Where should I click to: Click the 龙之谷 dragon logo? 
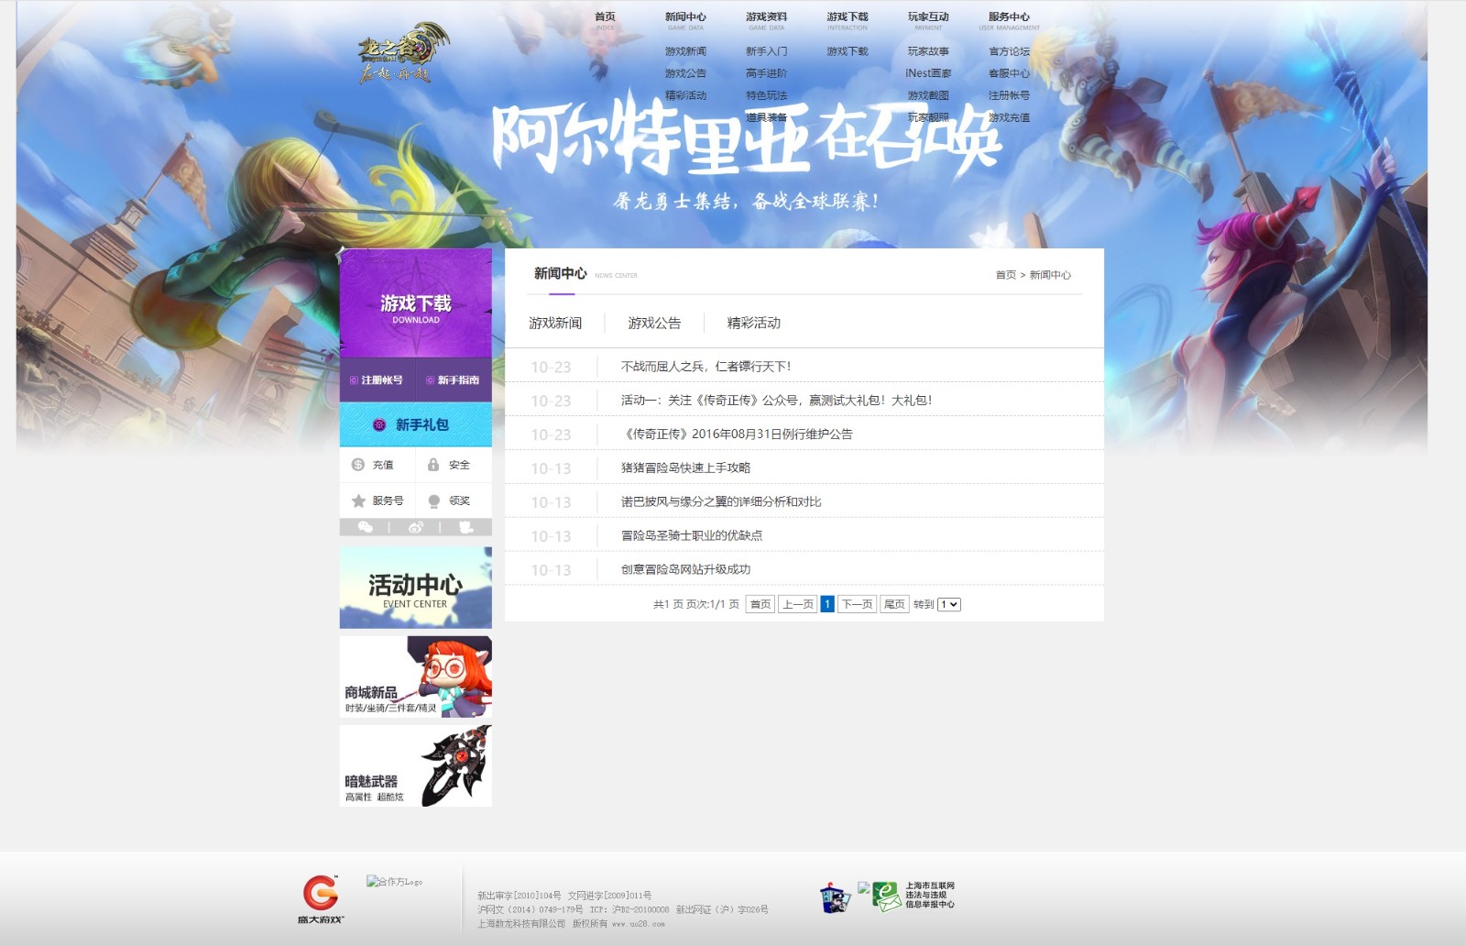[x=404, y=53]
